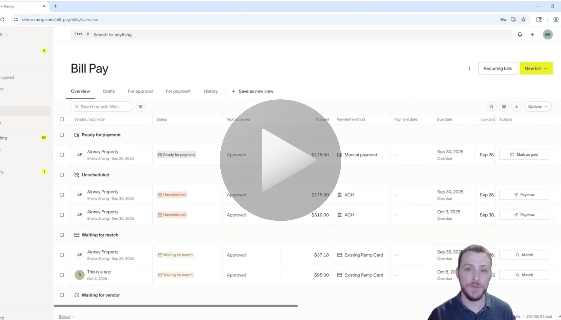
Task: Click Mark as paid for the Manual payment bill
Action: click(524, 155)
